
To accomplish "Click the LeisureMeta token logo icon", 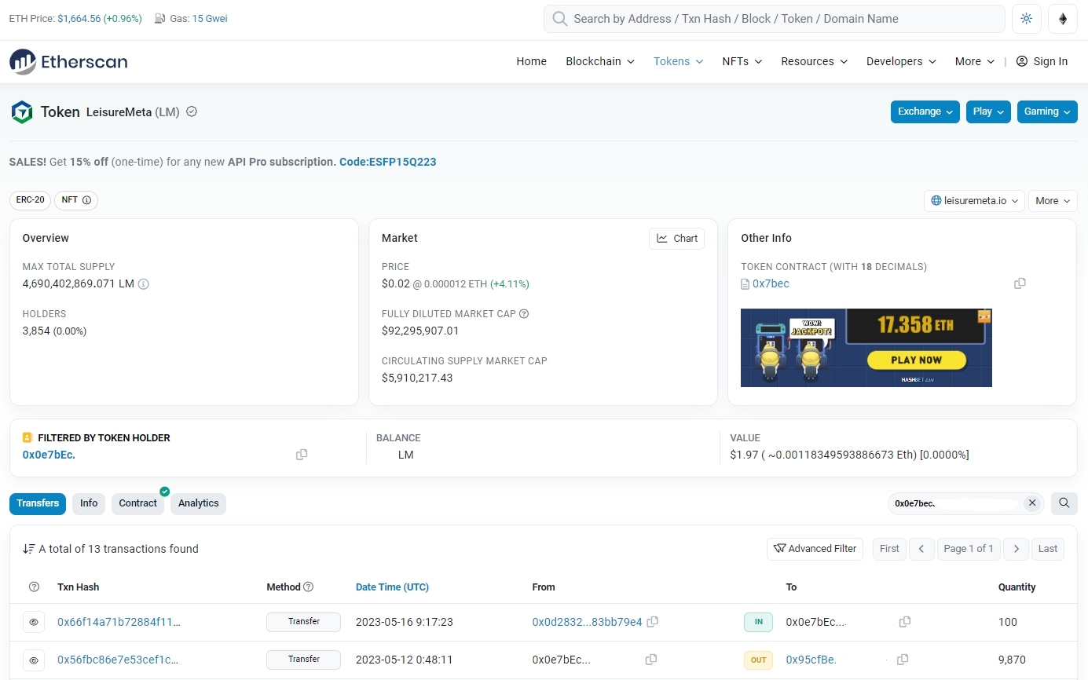I will coord(22,112).
